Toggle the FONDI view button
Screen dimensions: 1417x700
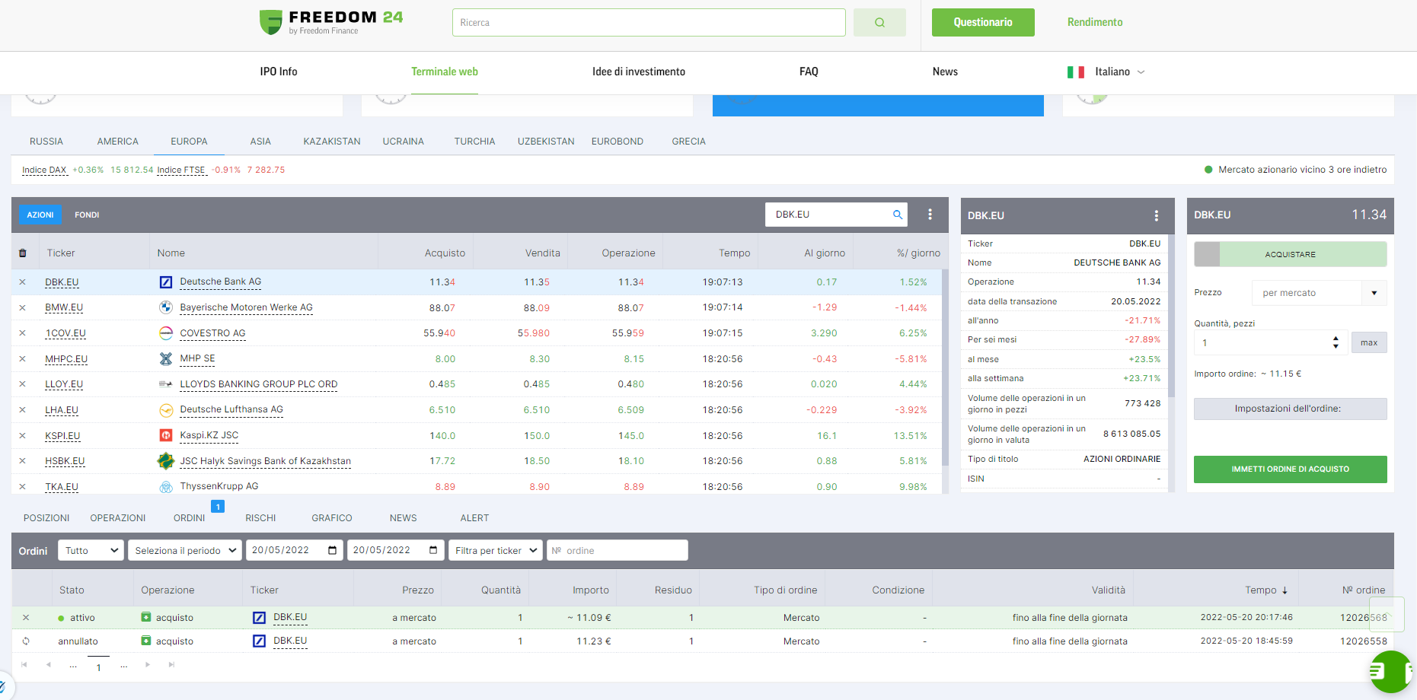point(87,215)
